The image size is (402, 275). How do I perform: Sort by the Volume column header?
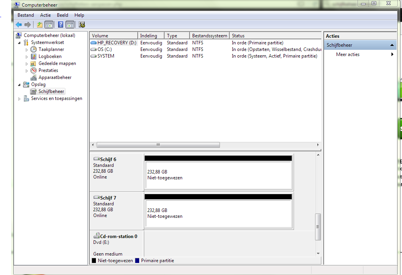click(113, 35)
